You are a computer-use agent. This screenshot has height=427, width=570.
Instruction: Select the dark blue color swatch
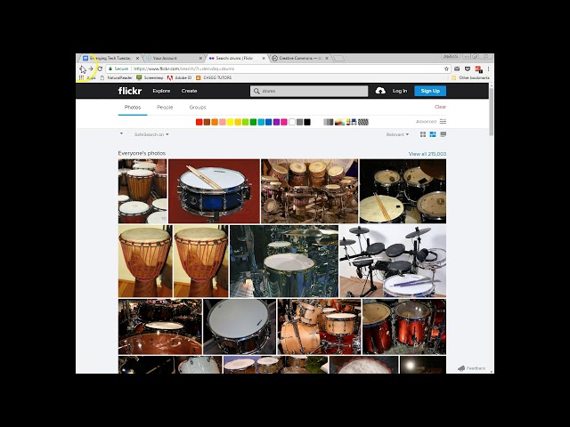pyautogui.click(x=269, y=122)
